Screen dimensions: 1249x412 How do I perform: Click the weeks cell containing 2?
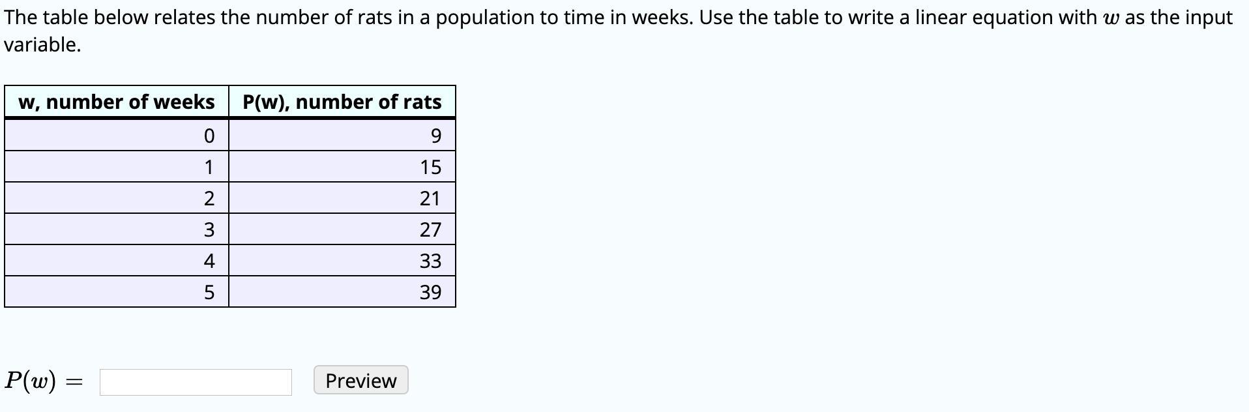coord(117,198)
